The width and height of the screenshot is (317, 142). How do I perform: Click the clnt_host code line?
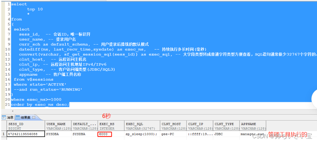53,59
